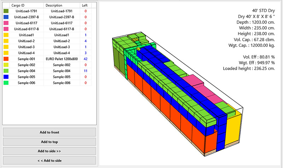Click the Sample-002 lime-yellow color swatch
The width and height of the screenshot is (283, 168).
(6, 65)
